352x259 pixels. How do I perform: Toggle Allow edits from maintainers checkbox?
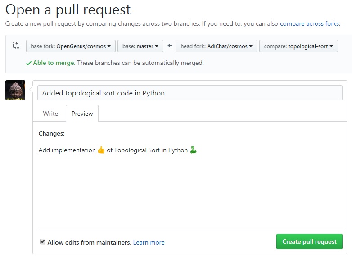point(43,242)
